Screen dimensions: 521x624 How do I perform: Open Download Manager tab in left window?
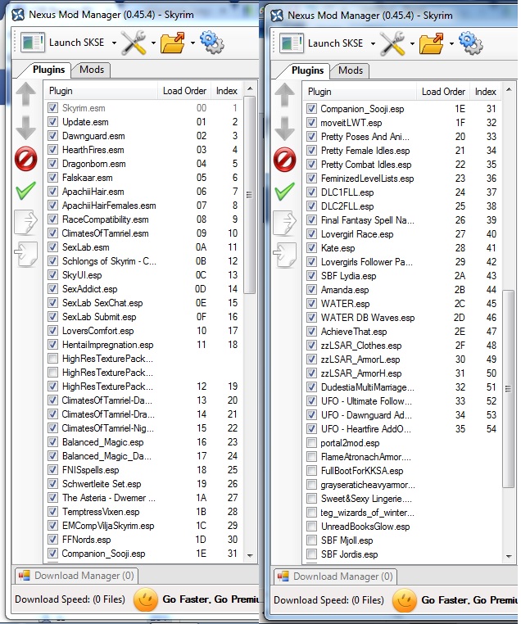(76, 576)
